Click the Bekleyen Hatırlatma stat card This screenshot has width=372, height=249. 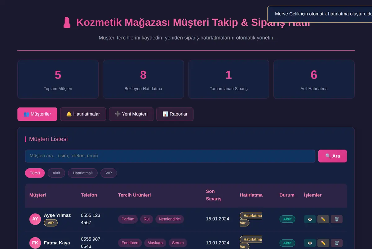(x=143, y=79)
